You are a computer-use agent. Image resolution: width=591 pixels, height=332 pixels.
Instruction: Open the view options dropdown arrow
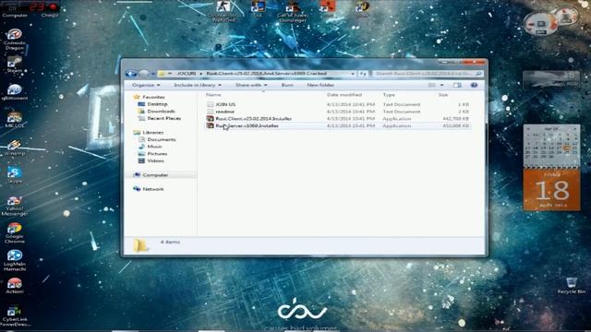441,85
